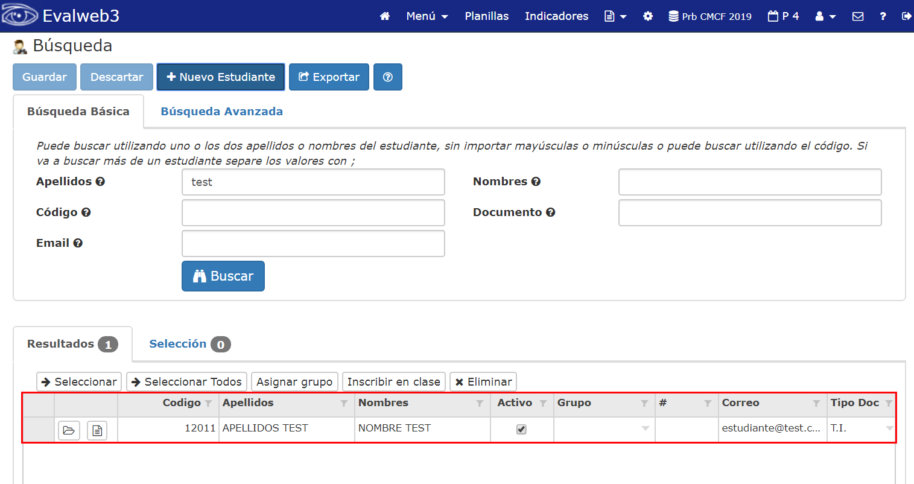Expand Tipo Doc dropdown showing T.I.

coord(889,428)
